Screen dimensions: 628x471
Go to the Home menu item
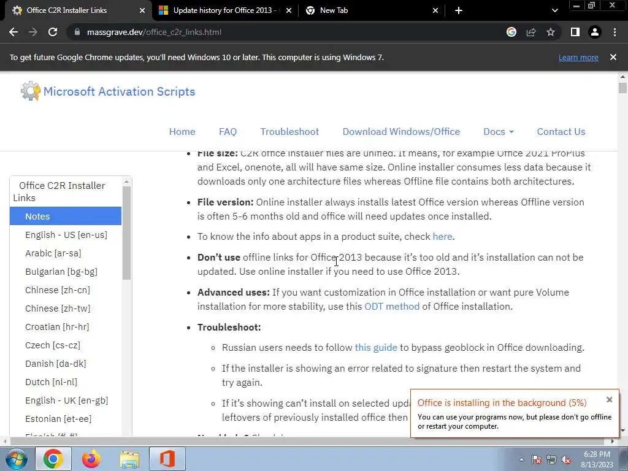point(182,131)
